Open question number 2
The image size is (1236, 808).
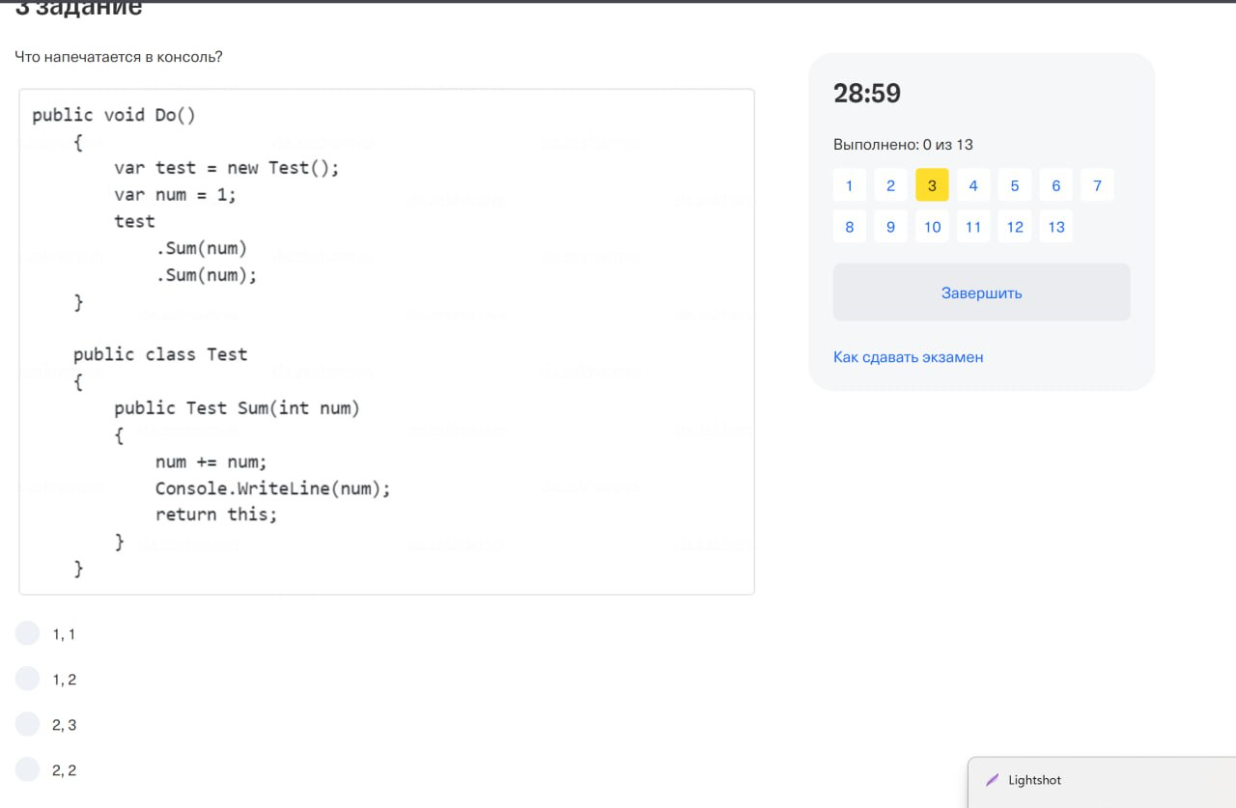click(890, 185)
